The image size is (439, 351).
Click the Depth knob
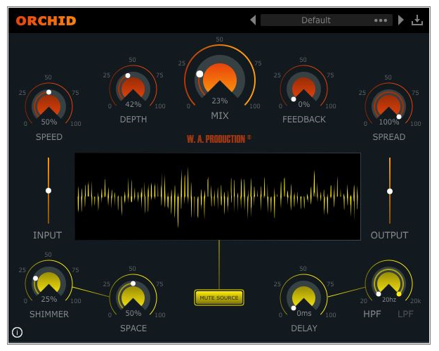pos(133,88)
